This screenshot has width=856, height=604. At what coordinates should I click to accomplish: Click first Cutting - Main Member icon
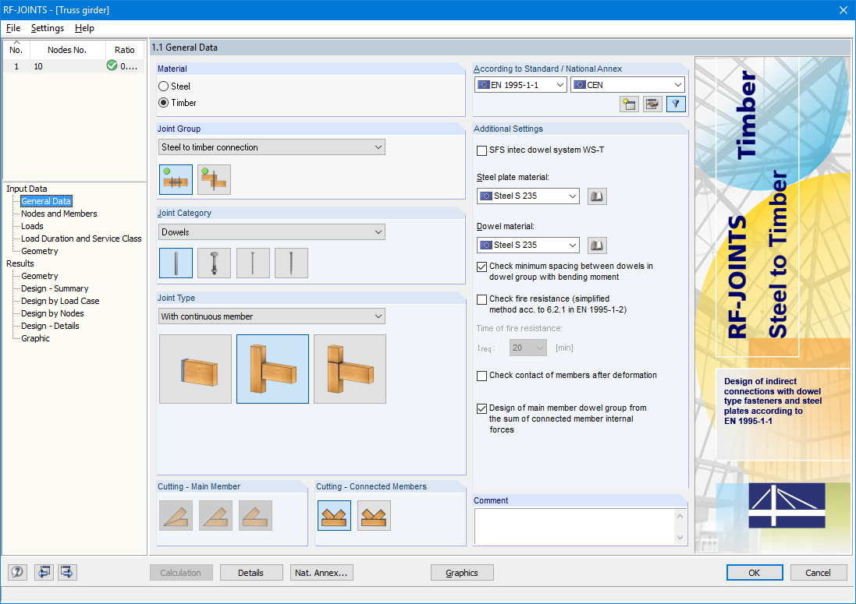pyautogui.click(x=176, y=516)
